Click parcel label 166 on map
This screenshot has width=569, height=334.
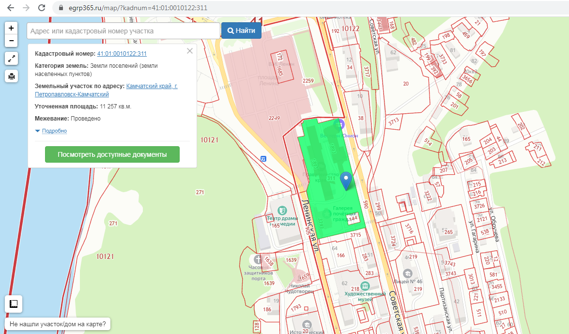tap(341, 255)
